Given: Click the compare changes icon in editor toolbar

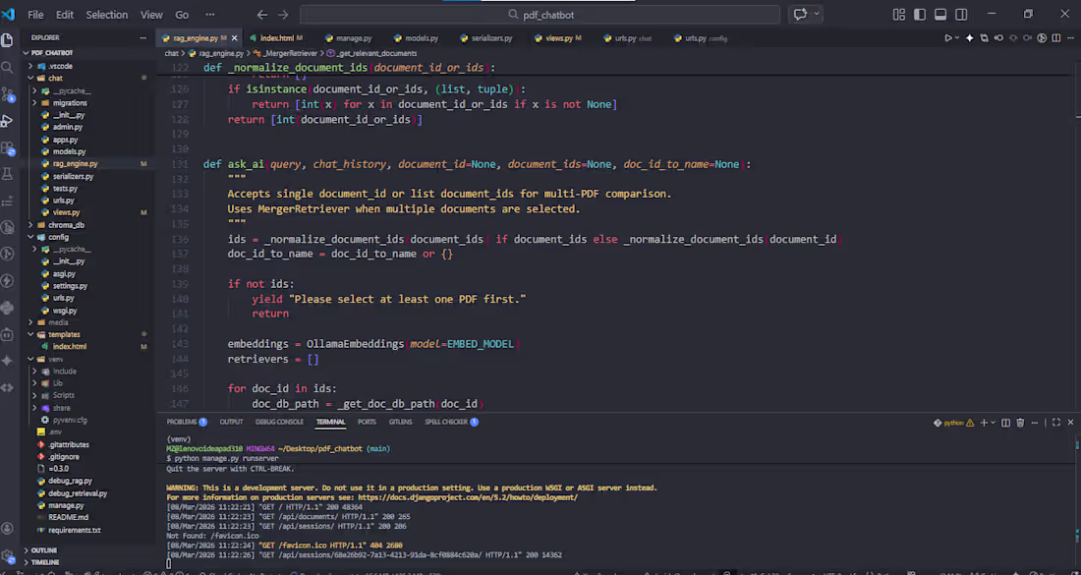Looking at the screenshot, I should tap(985, 38).
